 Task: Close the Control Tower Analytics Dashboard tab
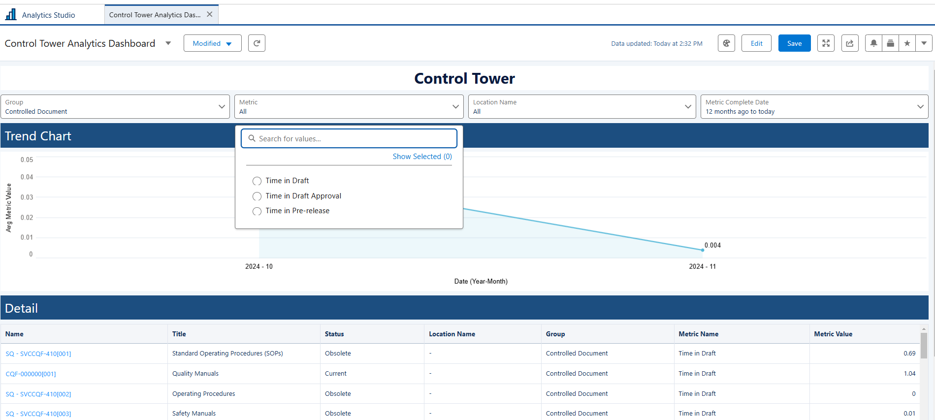coord(210,14)
